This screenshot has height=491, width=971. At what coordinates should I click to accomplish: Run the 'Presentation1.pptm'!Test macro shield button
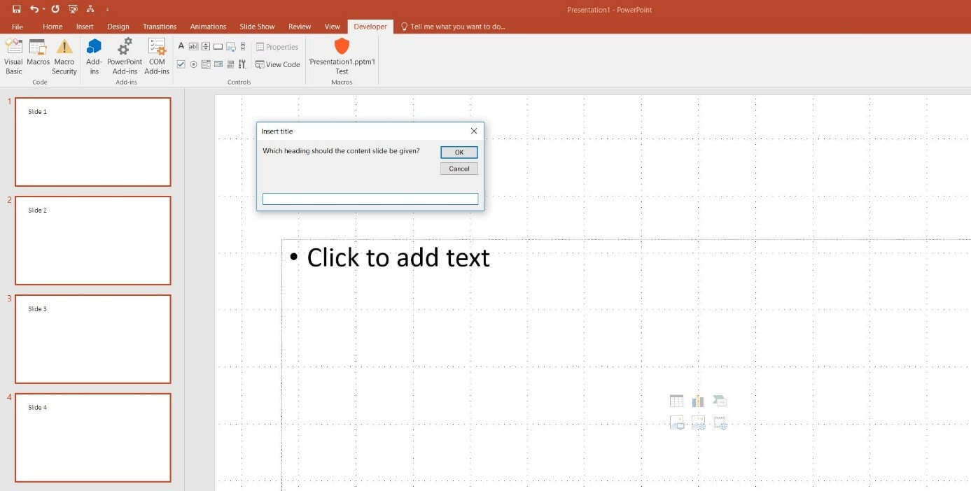click(x=342, y=57)
